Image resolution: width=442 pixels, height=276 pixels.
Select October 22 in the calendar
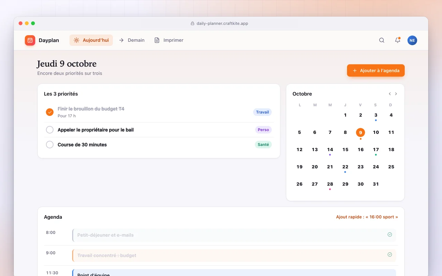(x=345, y=167)
